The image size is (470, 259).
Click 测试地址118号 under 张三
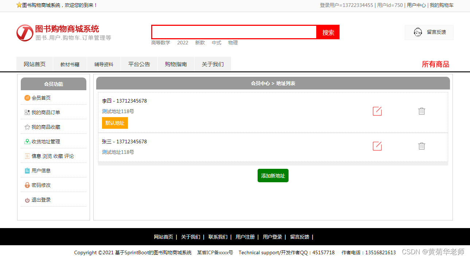(118, 152)
